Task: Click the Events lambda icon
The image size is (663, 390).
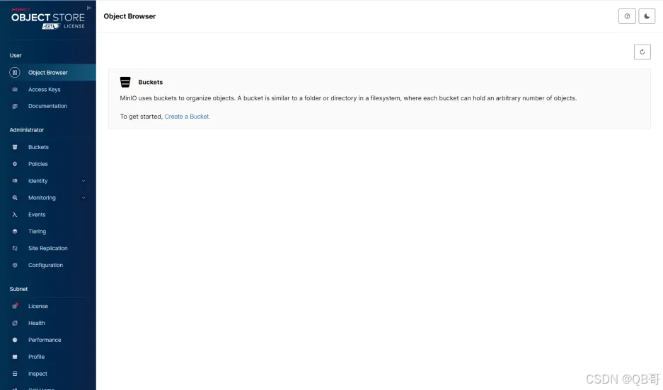Action: [x=15, y=215]
